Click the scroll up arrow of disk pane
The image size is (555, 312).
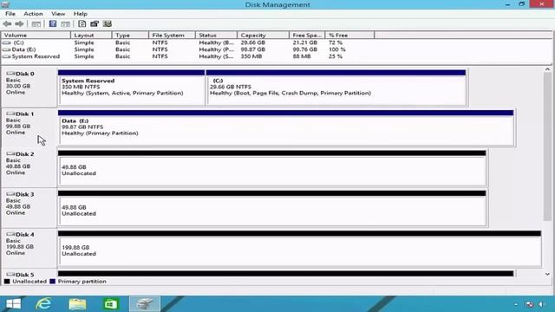click(547, 69)
